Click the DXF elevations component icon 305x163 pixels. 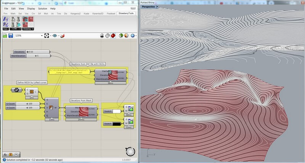(x=112, y=75)
